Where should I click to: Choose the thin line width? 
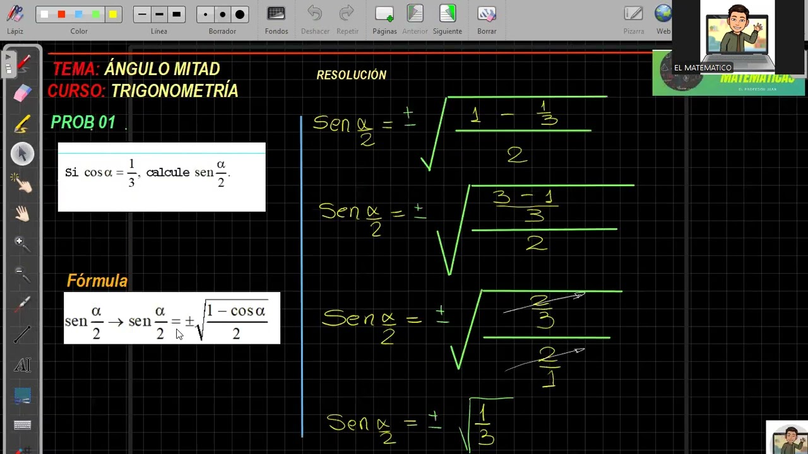click(142, 15)
